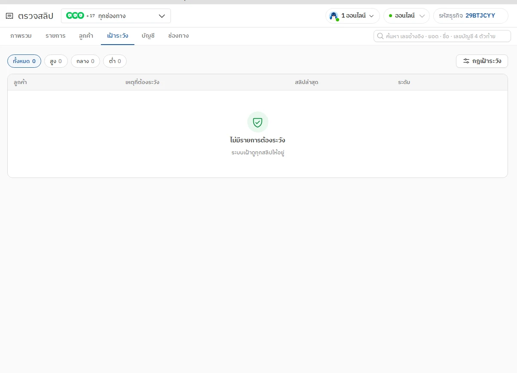Open the ทุกช่องทาง channel dropdown

click(116, 16)
